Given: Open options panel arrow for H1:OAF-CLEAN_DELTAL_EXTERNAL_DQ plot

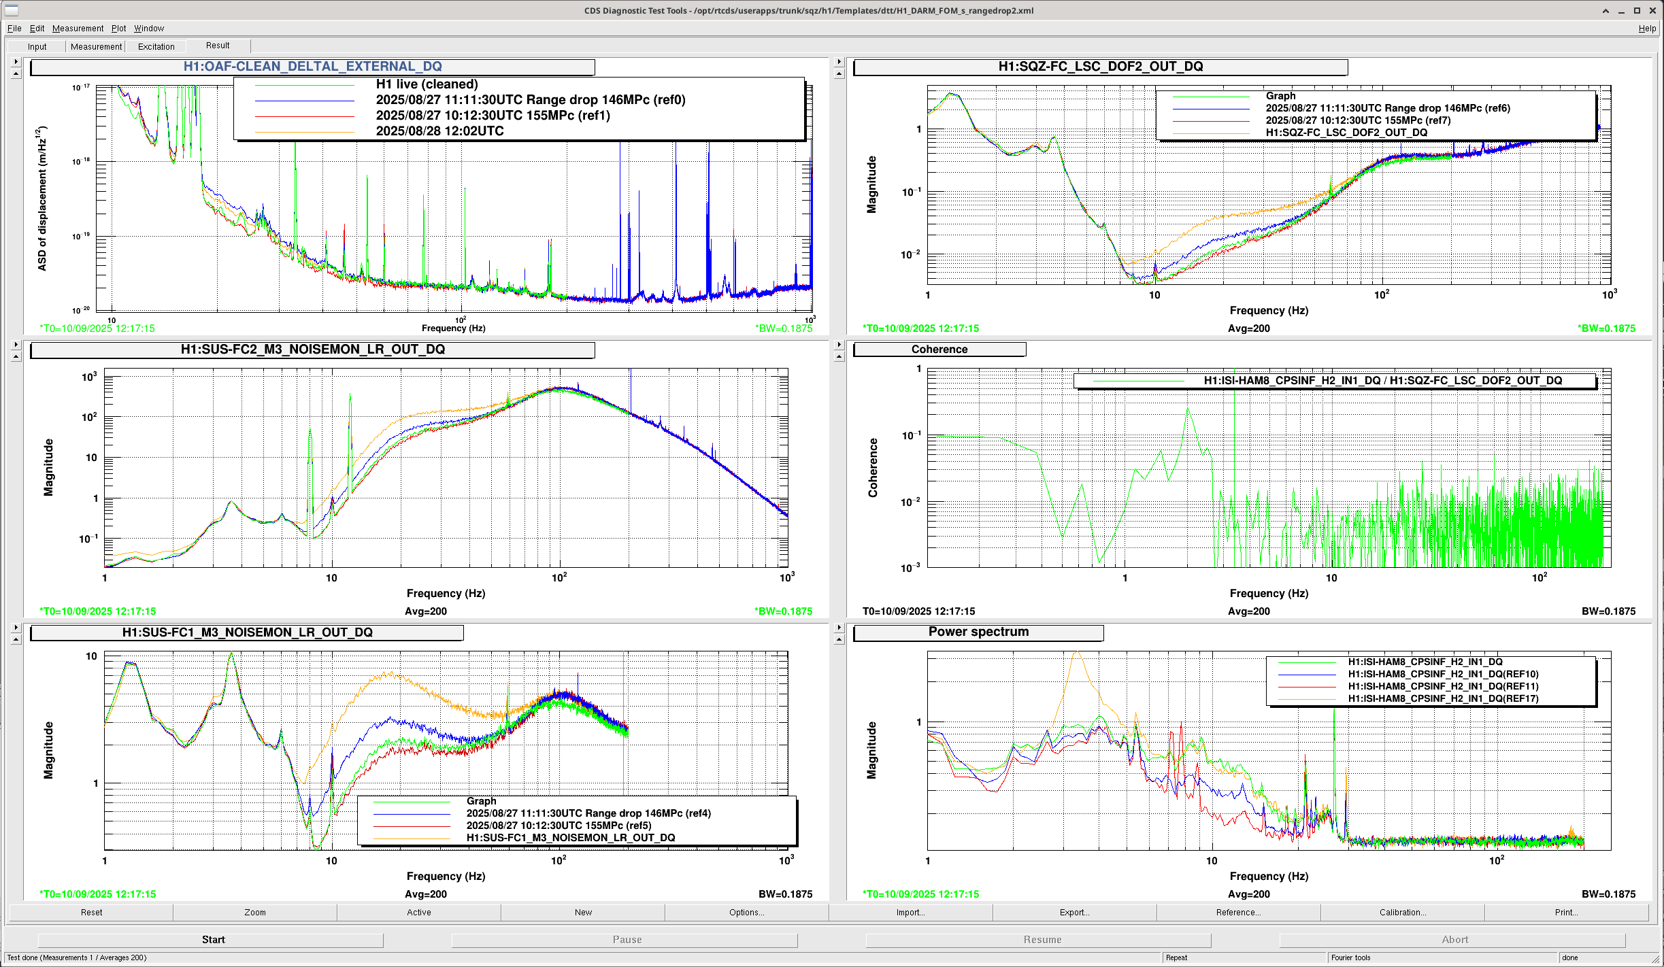Looking at the screenshot, I should tap(16, 62).
